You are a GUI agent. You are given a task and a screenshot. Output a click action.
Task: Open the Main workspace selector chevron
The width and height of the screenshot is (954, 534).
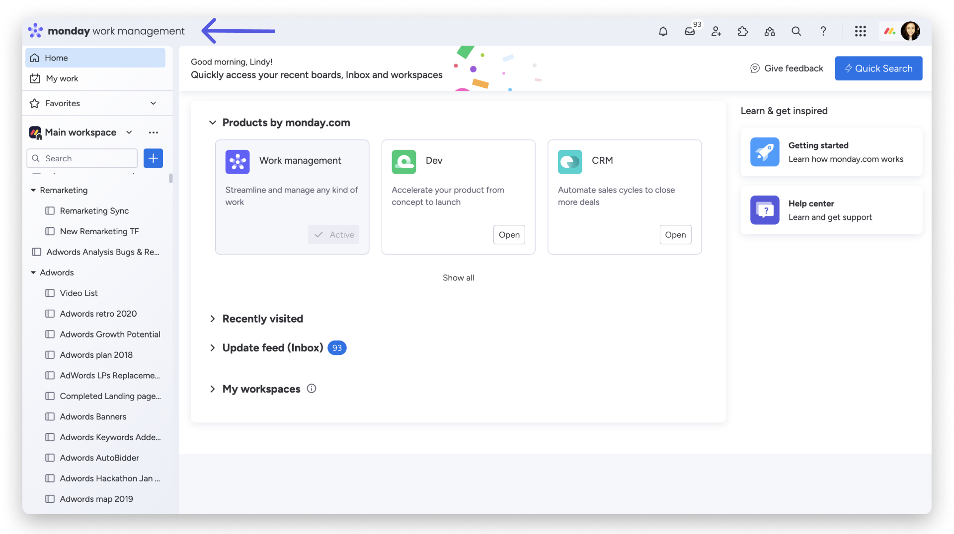click(129, 133)
